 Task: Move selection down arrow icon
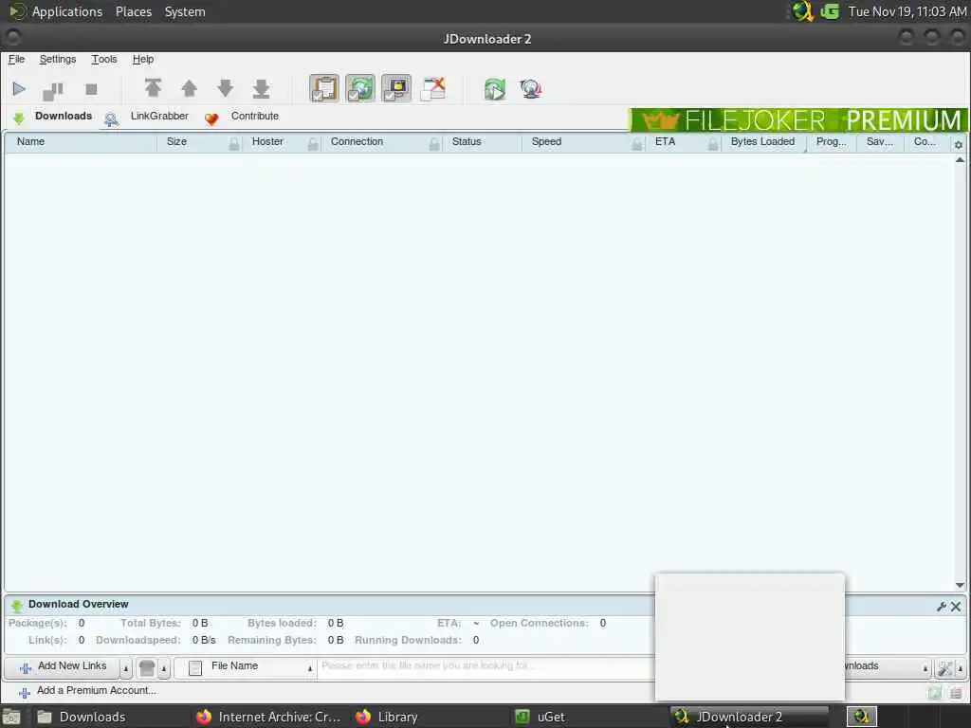click(226, 88)
